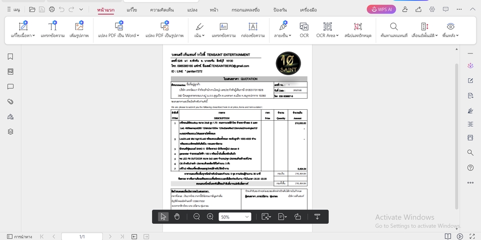Expand quick access toolbar dropdown chevron
The width and height of the screenshot is (481, 240).
click(81, 10)
